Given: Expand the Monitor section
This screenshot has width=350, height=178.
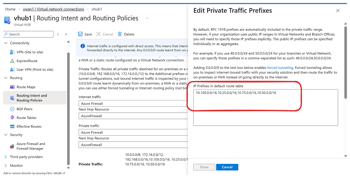Looking at the screenshot, I should (6, 166).
